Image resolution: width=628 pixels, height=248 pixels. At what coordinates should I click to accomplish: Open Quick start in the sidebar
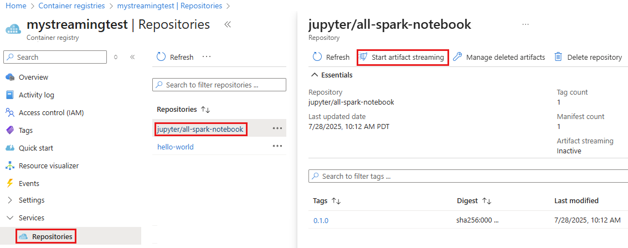tap(36, 148)
